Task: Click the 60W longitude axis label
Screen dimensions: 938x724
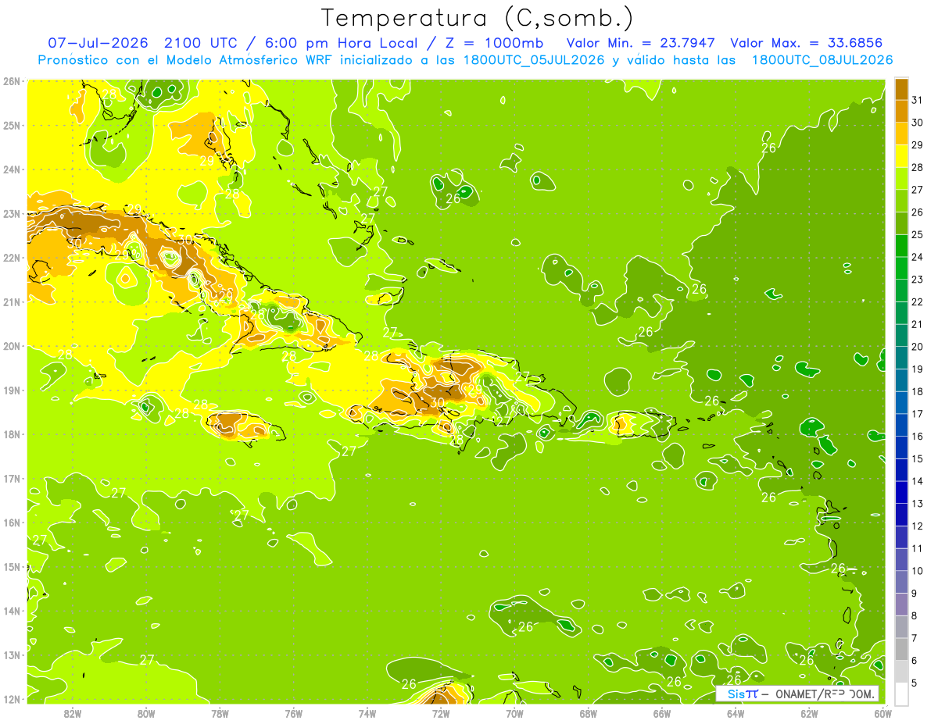Action: pos(883,713)
